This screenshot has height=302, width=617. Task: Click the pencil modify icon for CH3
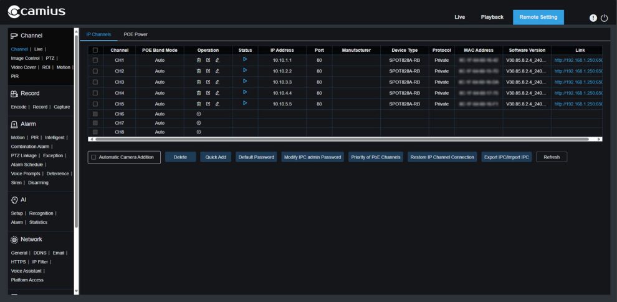[218, 82]
